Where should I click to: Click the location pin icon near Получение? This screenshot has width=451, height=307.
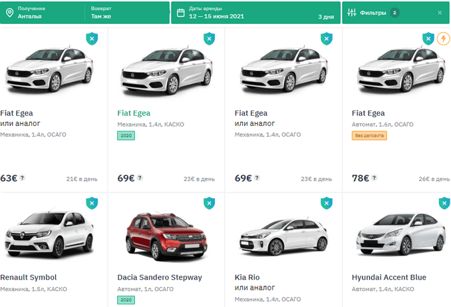[x=10, y=13]
